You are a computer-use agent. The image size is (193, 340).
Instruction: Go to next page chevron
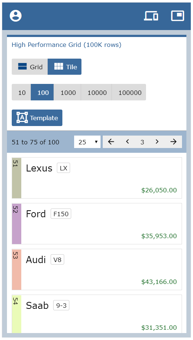(x=157, y=142)
